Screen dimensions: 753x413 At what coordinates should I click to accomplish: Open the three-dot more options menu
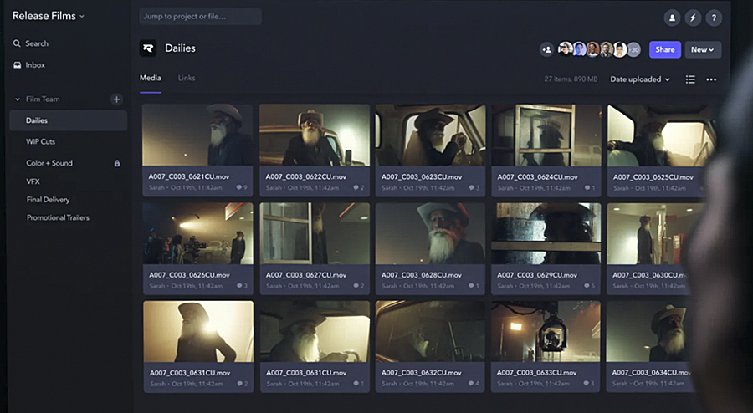711,79
